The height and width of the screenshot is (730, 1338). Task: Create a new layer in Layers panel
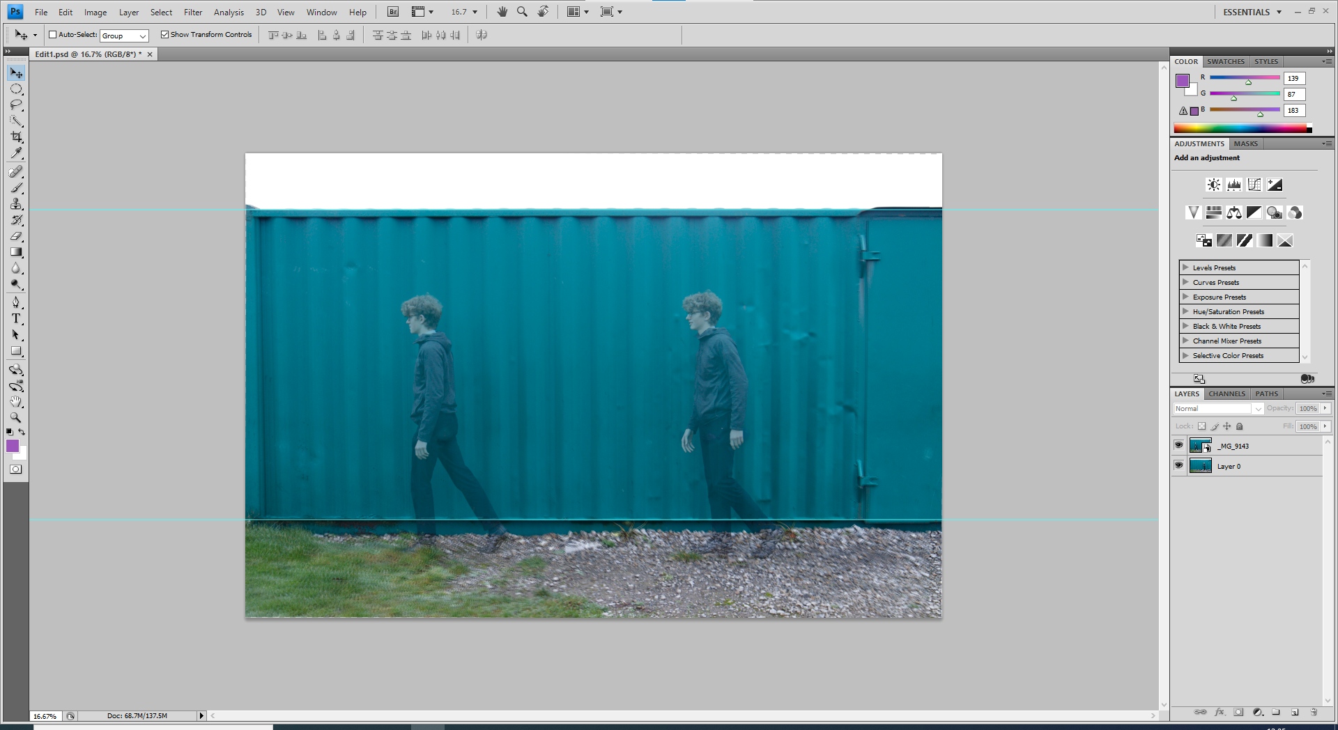pyautogui.click(x=1295, y=712)
